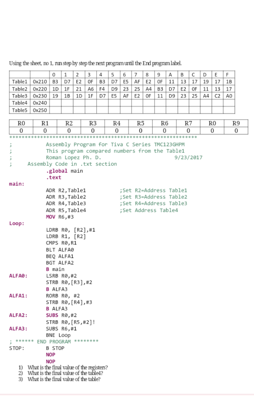Click the Table2 row label
Image resolution: width=254 pixels, height=396 pixels.
[x=20, y=89]
